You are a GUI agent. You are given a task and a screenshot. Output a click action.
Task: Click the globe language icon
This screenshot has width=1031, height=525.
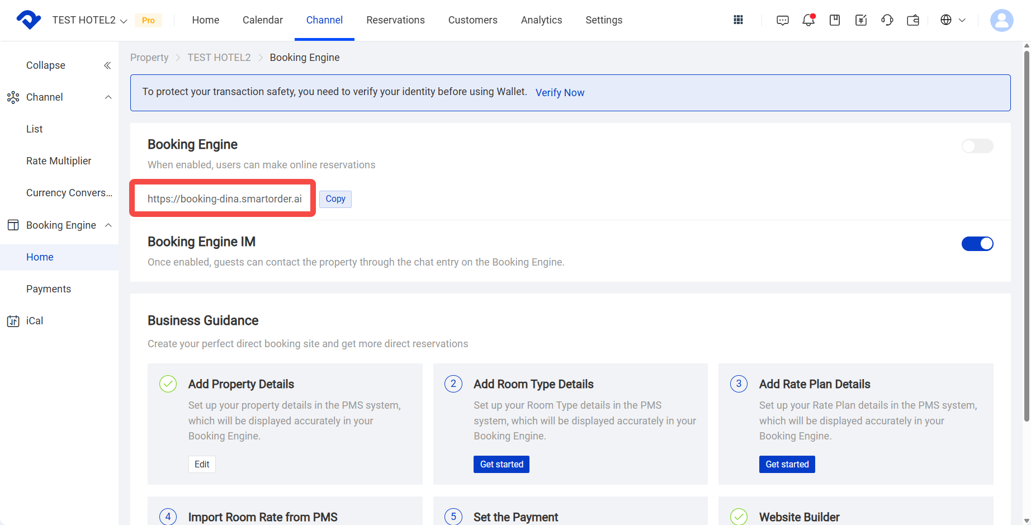point(946,20)
